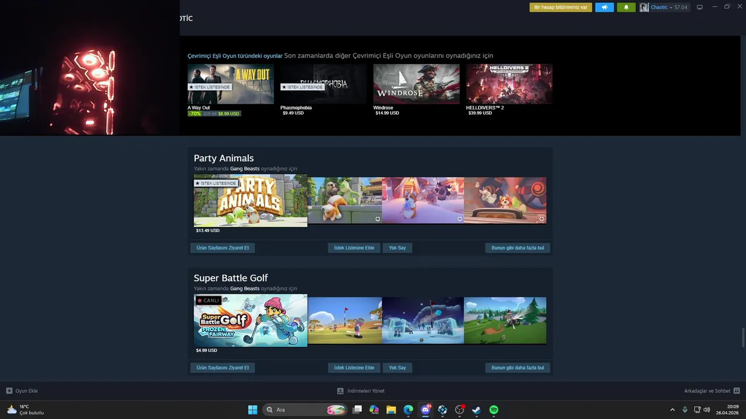Screen dimensions: 746x419
Task: Click the Super Battle Golf section title
Action: click(x=231, y=278)
